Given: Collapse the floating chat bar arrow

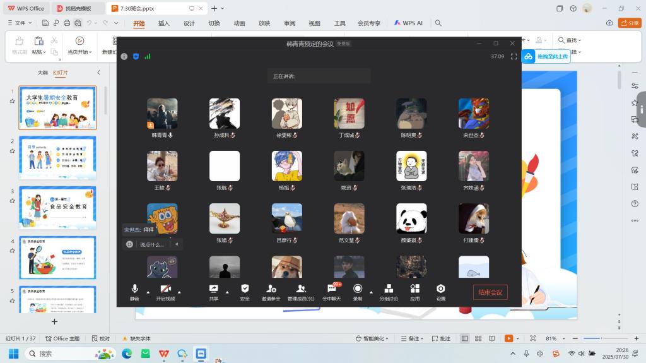Looking at the screenshot, I should coord(177,244).
